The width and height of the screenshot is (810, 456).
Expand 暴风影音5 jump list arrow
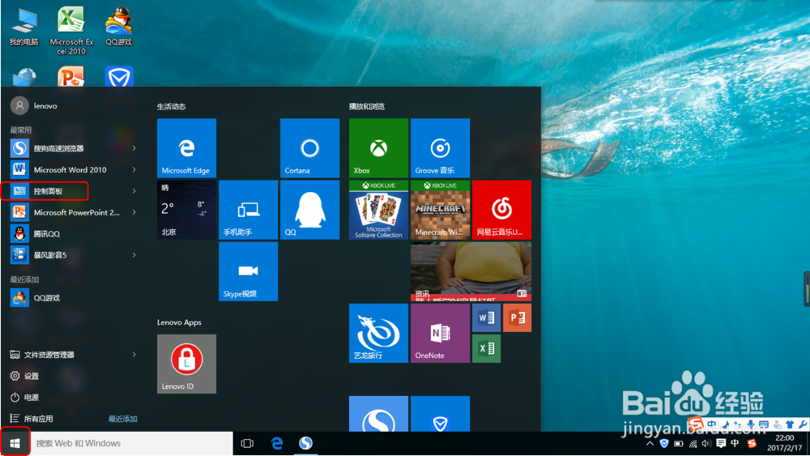pyautogui.click(x=134, y=254)
